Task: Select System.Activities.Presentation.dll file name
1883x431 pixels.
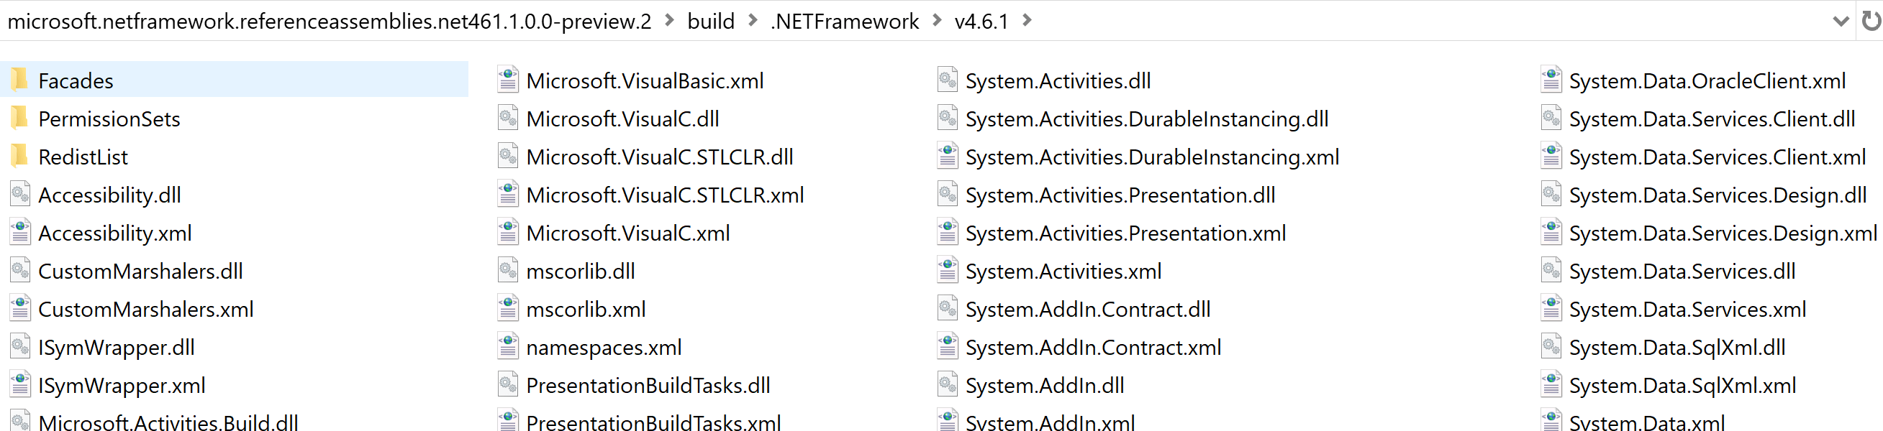Action: tap(1120, 195)
